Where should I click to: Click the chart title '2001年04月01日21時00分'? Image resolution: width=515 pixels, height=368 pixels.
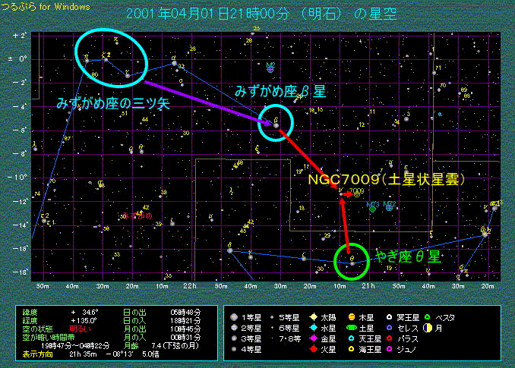207,14
